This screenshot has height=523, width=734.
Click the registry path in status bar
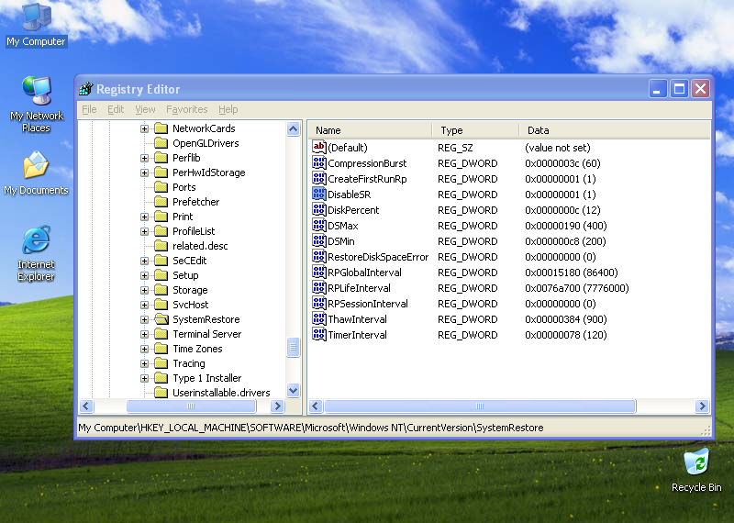coord(311,428)
